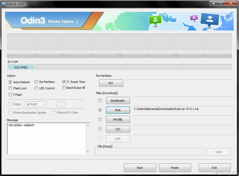Exit the Odin3 application

click(214, 168)
